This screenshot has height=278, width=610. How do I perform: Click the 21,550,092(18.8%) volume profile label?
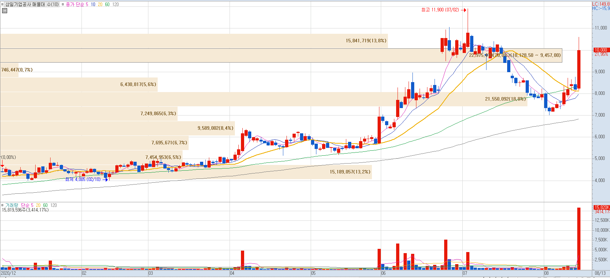point(505,99)
